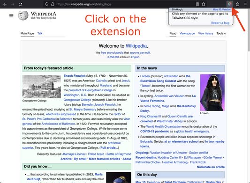Open the Marriage License recently featured link
The height and width of the screenshot is (183, 250).
[x=74, y=154]
